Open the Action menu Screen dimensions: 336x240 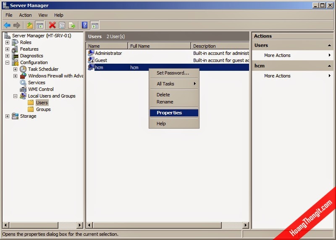point(25,15)
